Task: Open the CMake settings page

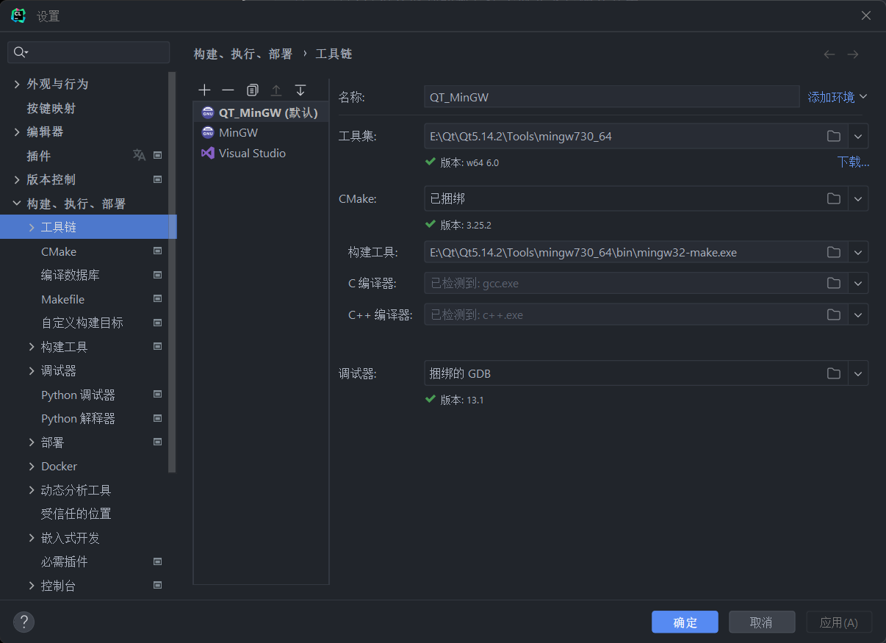Action: [59, 251]
